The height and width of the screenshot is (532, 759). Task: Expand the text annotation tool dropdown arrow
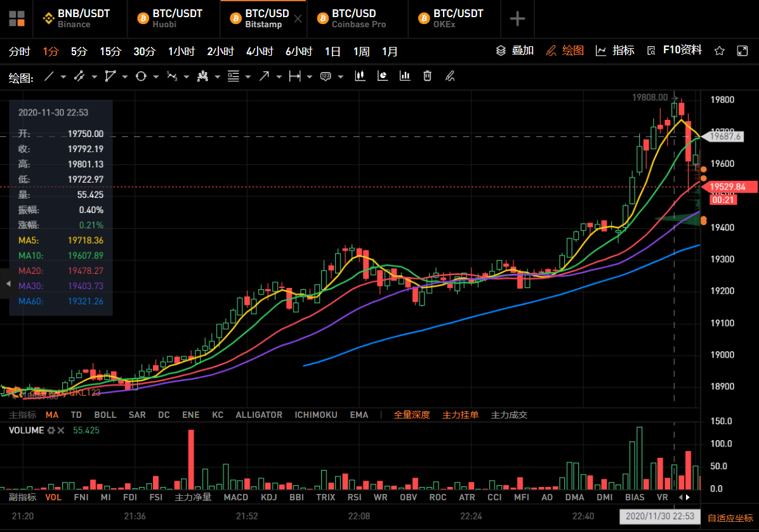[341, 77]
